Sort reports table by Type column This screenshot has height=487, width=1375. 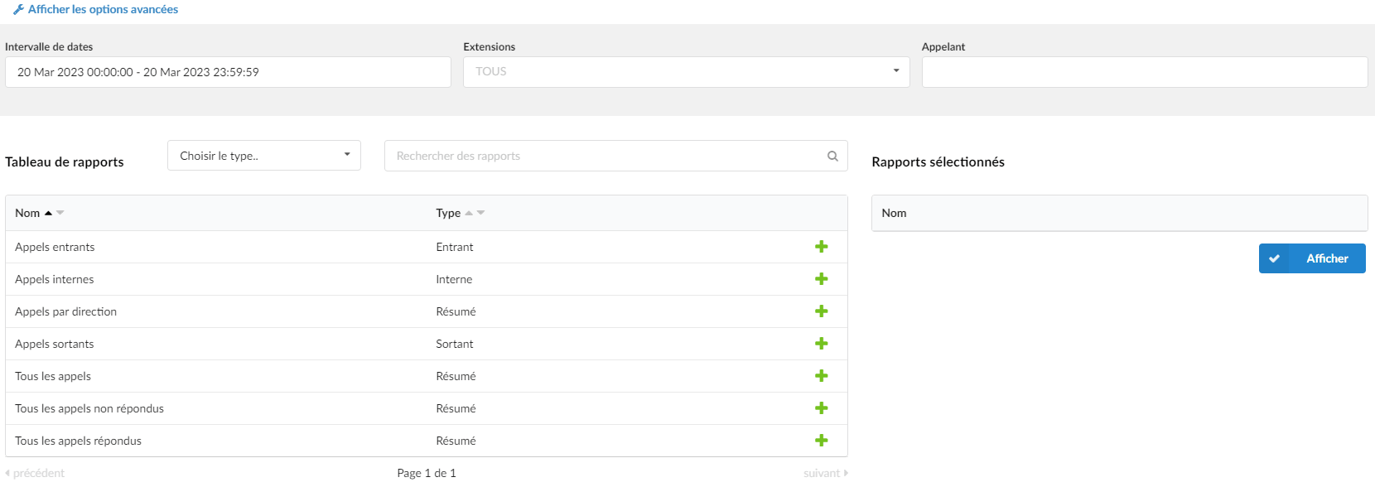coord(461,213)
